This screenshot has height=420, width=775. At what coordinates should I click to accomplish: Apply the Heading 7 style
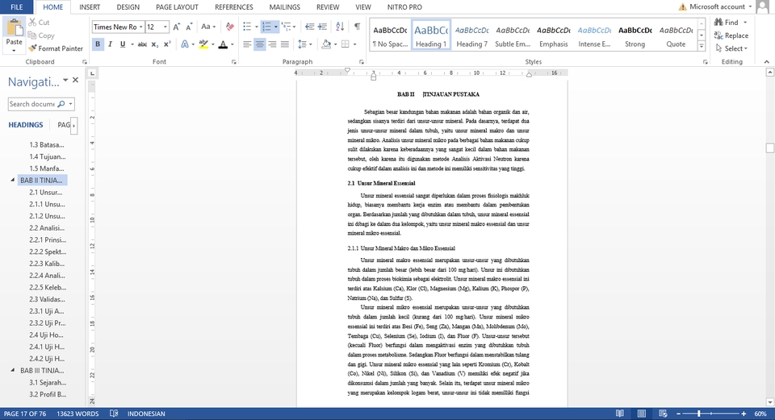(472, 35)
